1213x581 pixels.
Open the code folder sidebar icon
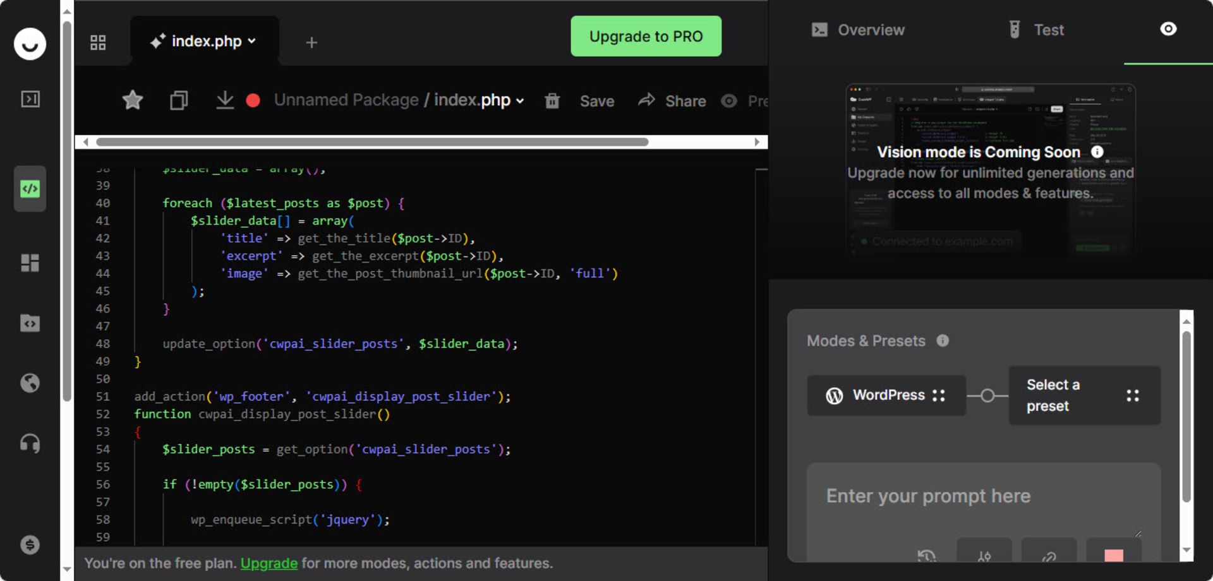point(30,323)
